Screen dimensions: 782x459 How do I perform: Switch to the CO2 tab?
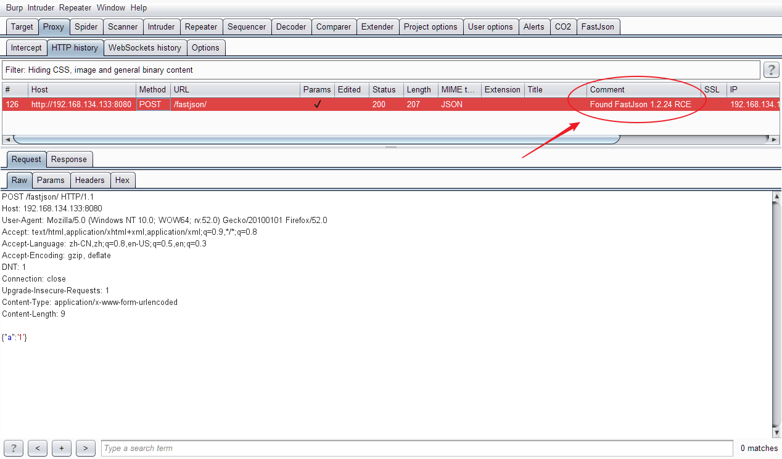[563, 26]
